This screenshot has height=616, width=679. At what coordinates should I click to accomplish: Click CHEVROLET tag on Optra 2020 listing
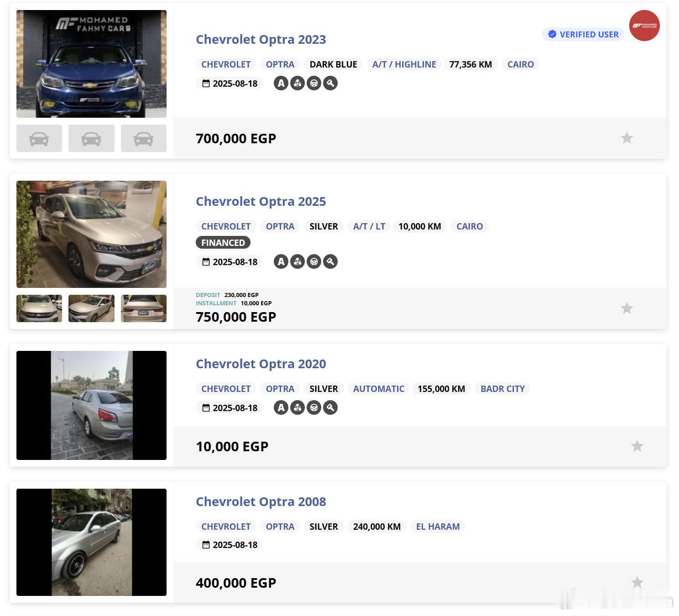(x=226, y=389)
